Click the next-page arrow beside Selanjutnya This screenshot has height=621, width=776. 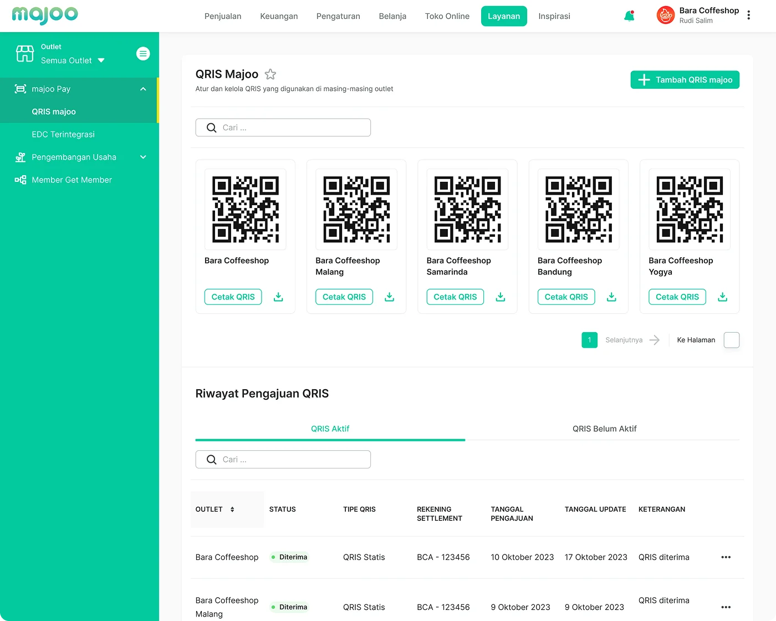655,340
